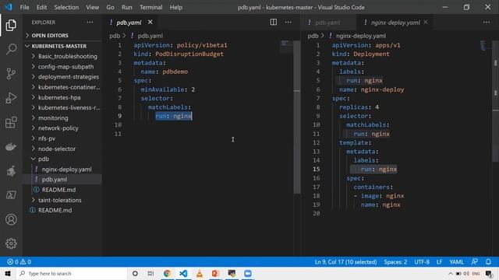Open Chrome from the taskbar

(x=167, y=273)
